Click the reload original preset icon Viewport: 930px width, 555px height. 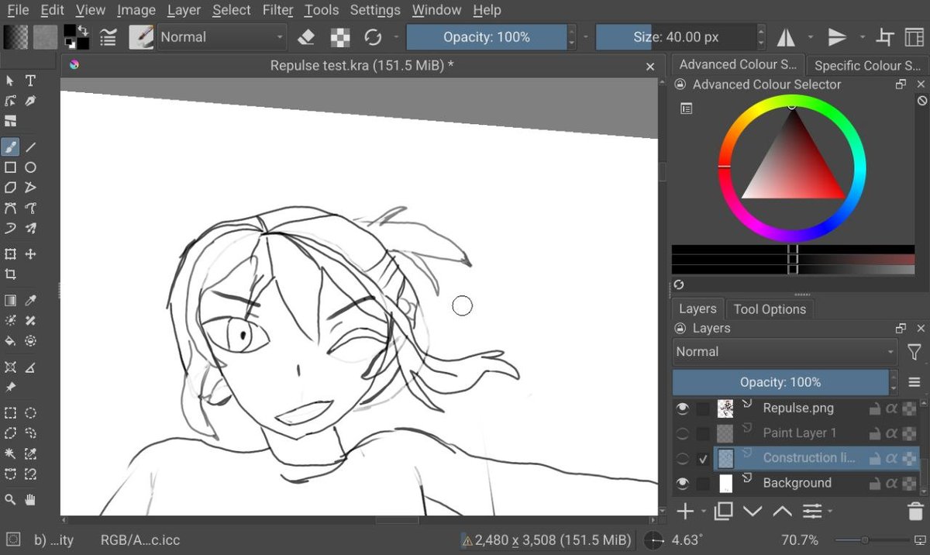pyautogui.click(x=373, y=36)
